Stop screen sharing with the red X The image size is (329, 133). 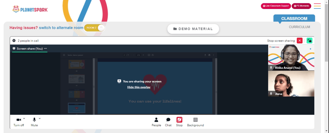[300, 41]
